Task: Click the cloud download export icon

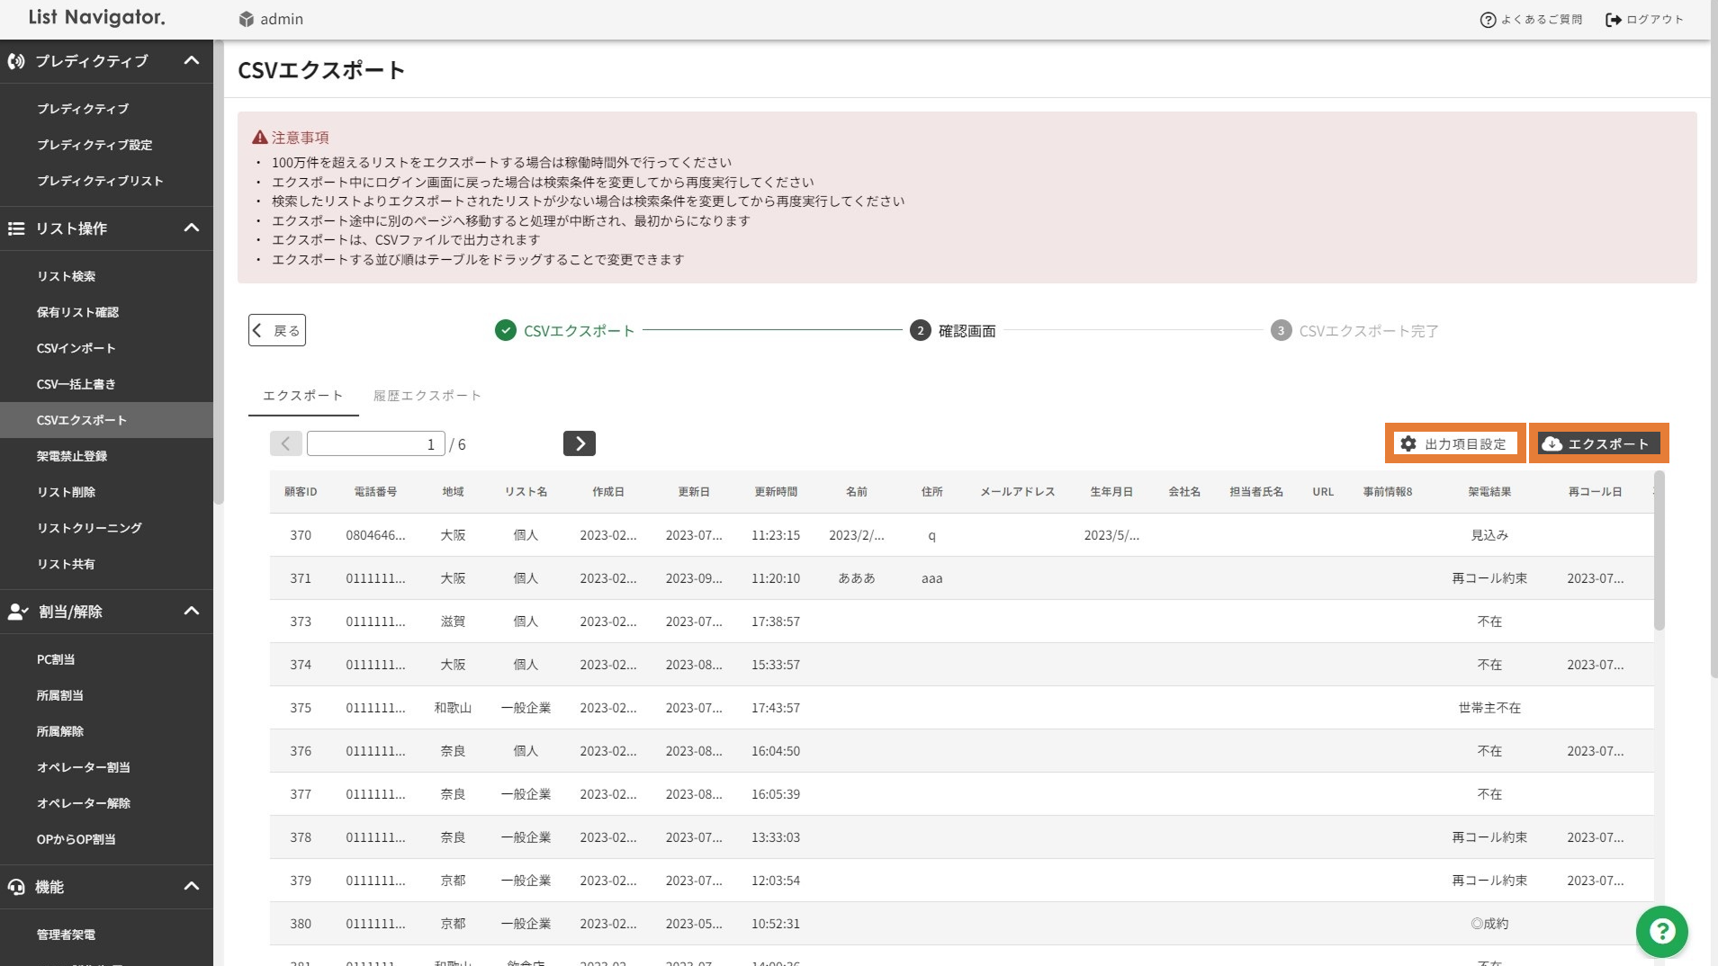Action: (x=1552, y=443)
